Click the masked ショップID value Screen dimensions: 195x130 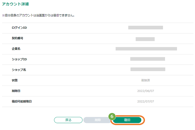(148, 59)
